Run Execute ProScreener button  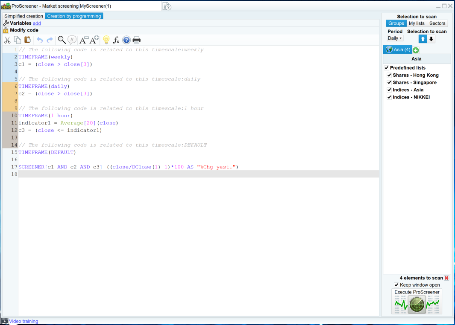point(417,302)
